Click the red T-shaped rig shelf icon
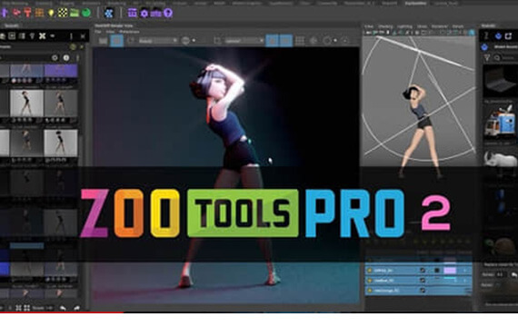518x327 pixels. click(x=28, y=13)
